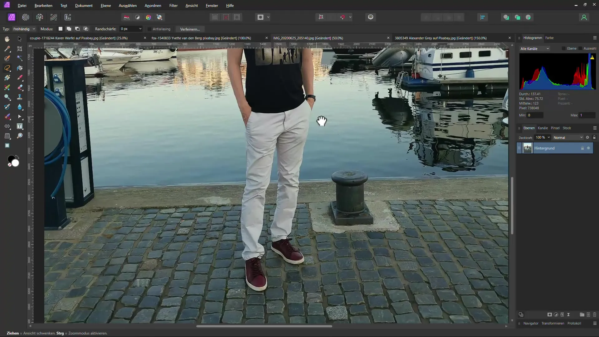Switch to the Develop Persona
This screenshot has width=599, height=337.
coord(40,17)
